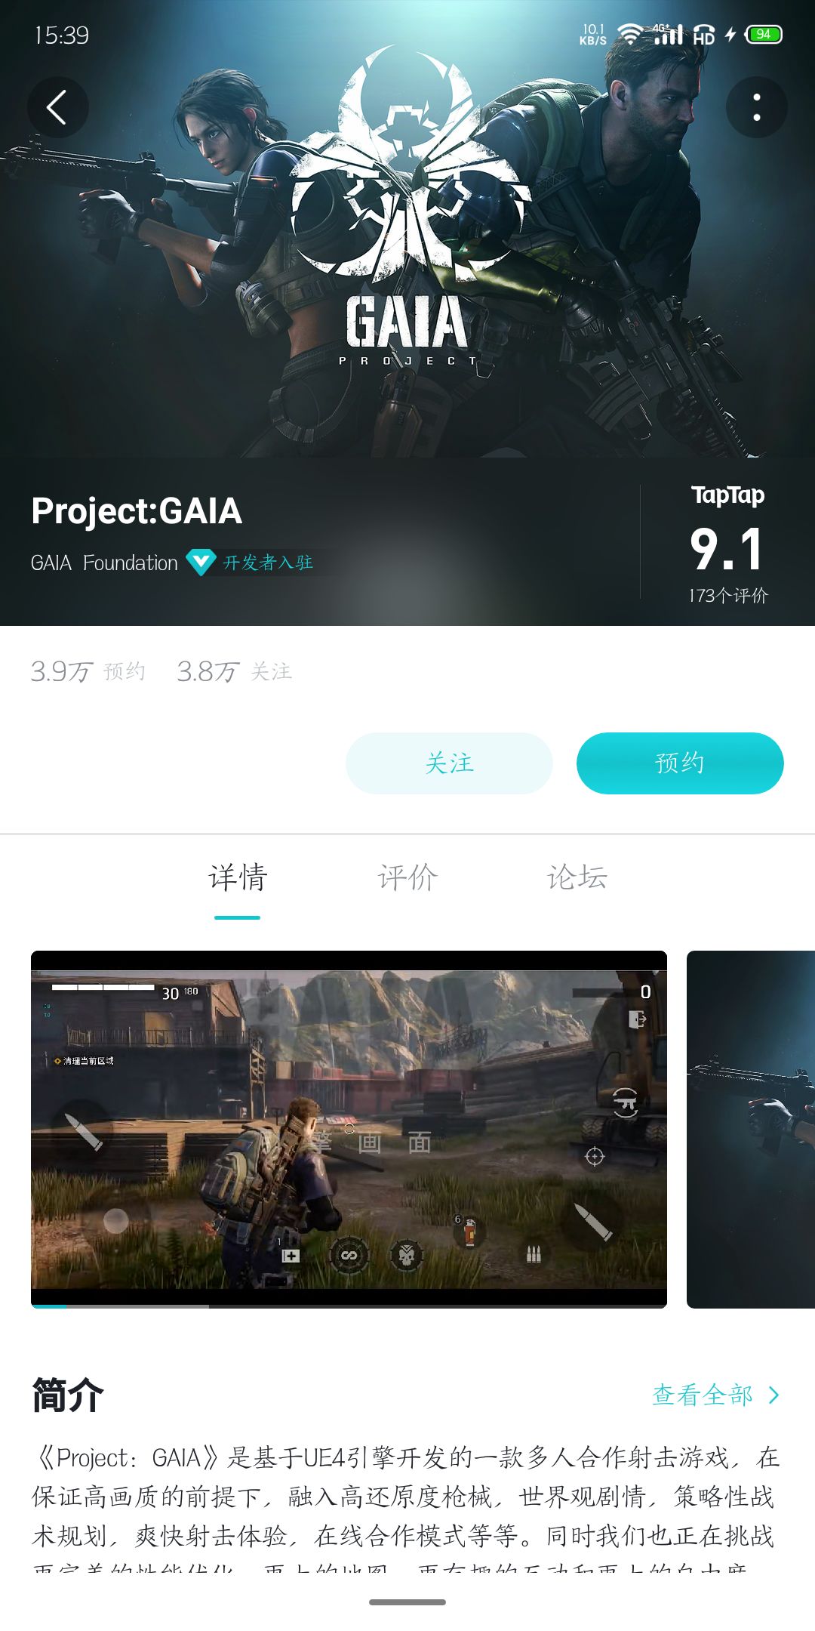Tap the chevron beside 查看全部
This screenshot has width=815, height=1631.
[773, 1395]
